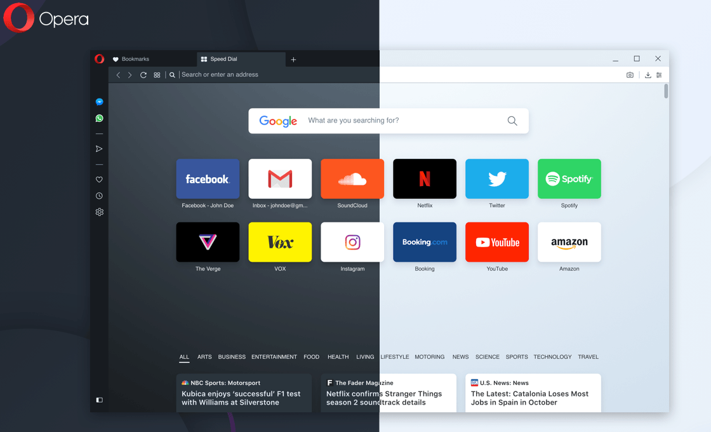Open Facebook Messenger in the sidebar

pos(99,102)
